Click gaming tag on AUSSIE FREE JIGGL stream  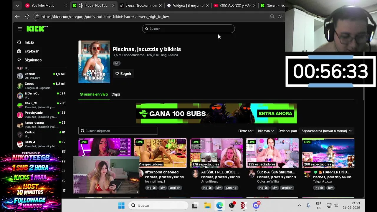tap(231, 188)
